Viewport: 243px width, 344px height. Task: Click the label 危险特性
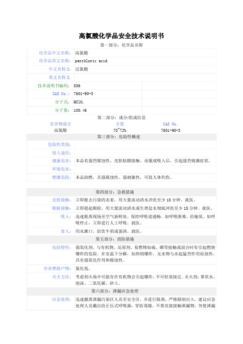[62, 247]
